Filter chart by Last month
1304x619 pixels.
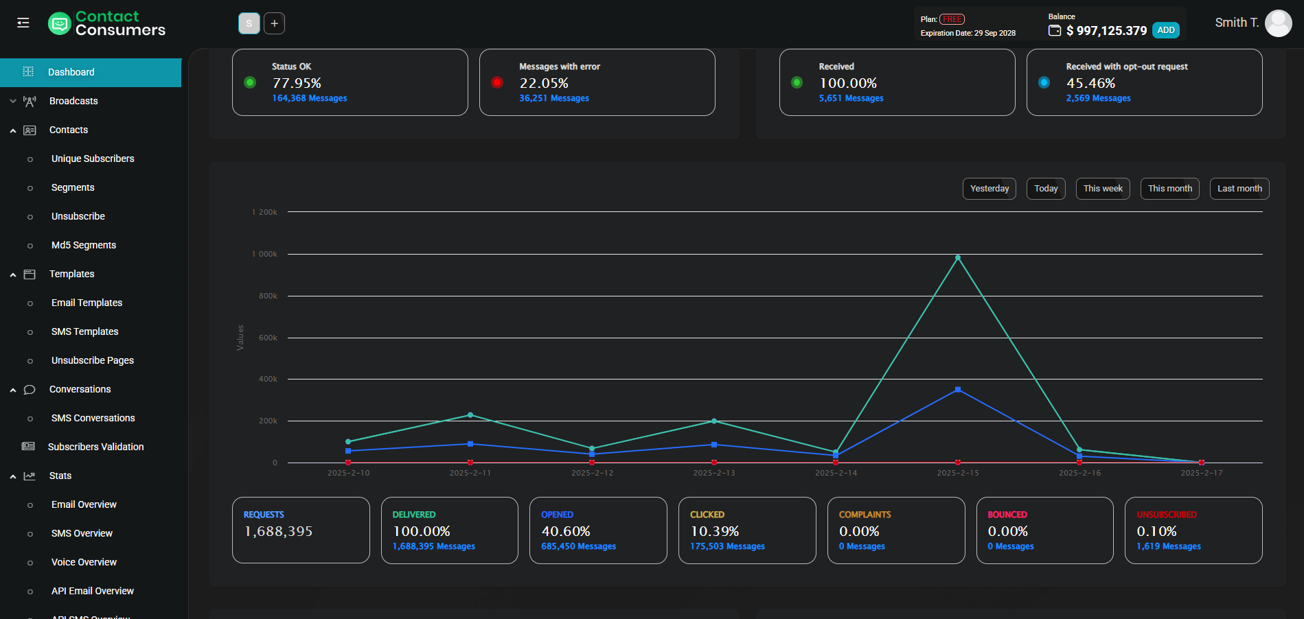click(1239, 189)
